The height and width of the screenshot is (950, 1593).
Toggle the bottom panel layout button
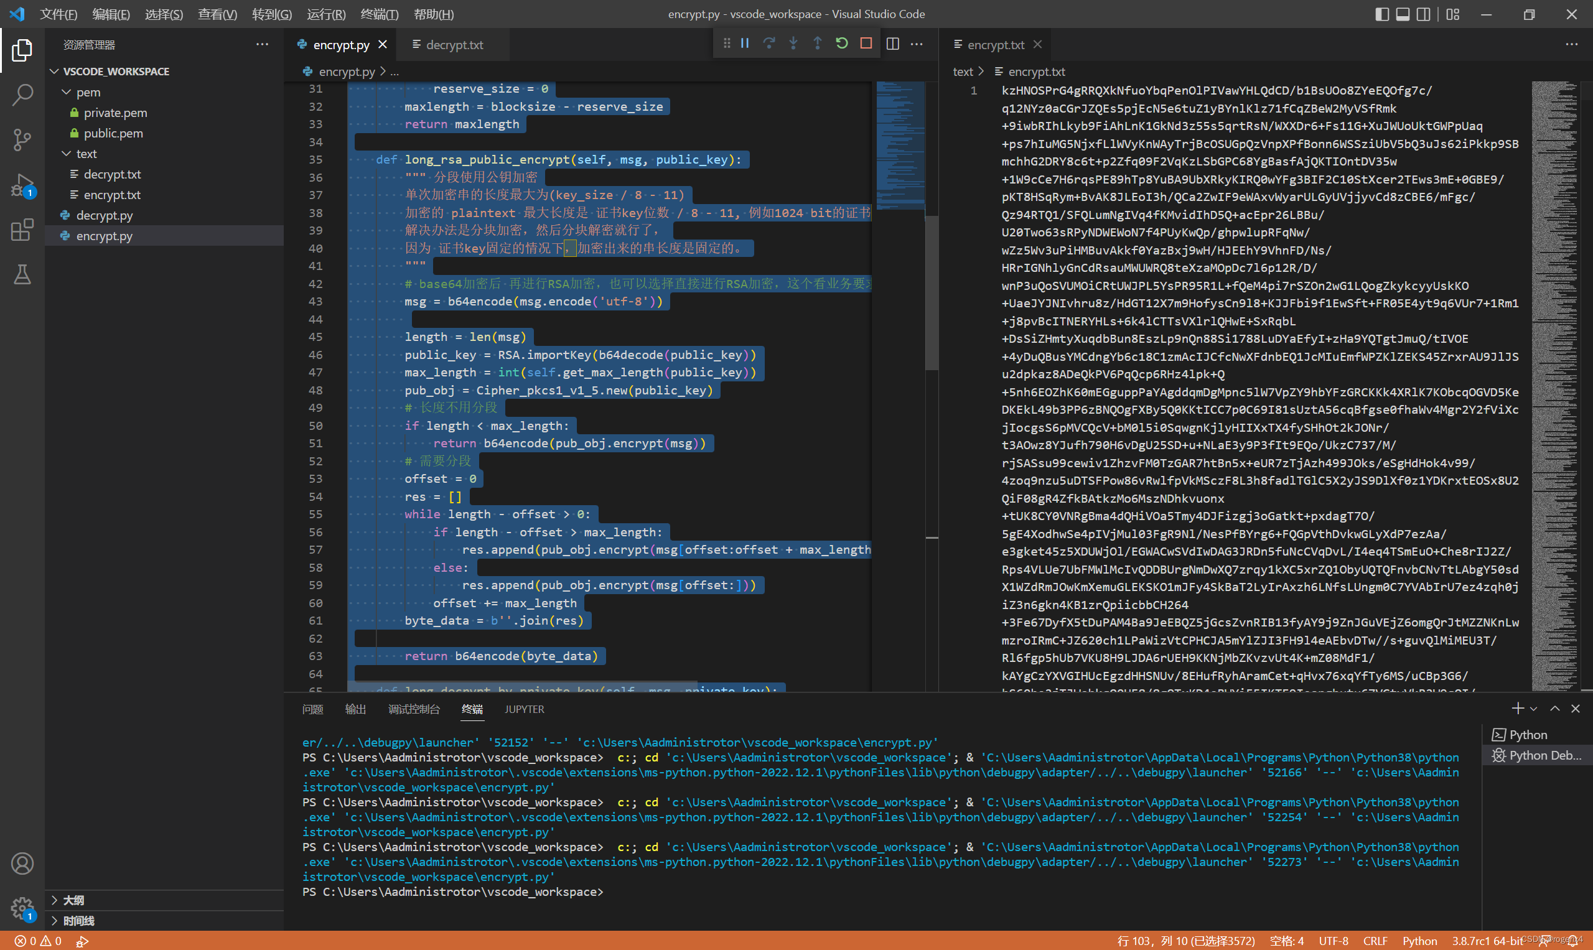tap(1402, 14)
